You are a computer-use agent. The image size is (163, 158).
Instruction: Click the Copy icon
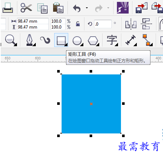[x=42, y=8]
